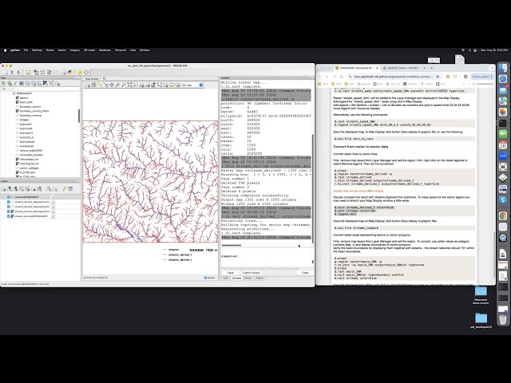Click the yellow Query/select tool in Map Display
The width and height of the screenshot is (511, 383).
tap(100, 85)
